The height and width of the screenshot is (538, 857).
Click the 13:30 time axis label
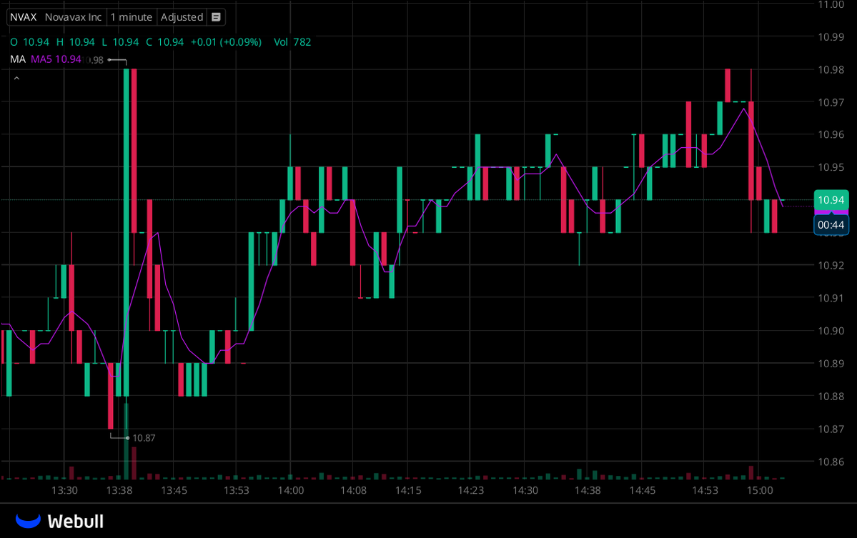pos(64,490)
